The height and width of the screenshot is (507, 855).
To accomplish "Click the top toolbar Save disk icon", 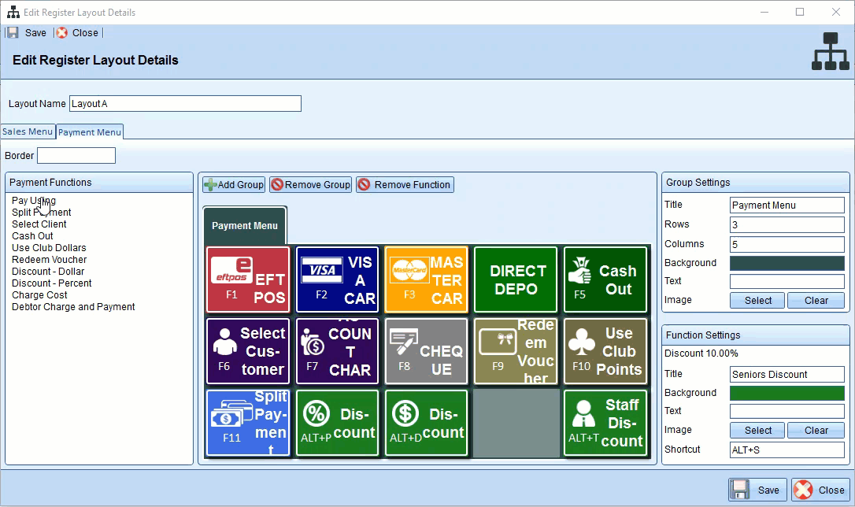I will (x=13, y=33).
